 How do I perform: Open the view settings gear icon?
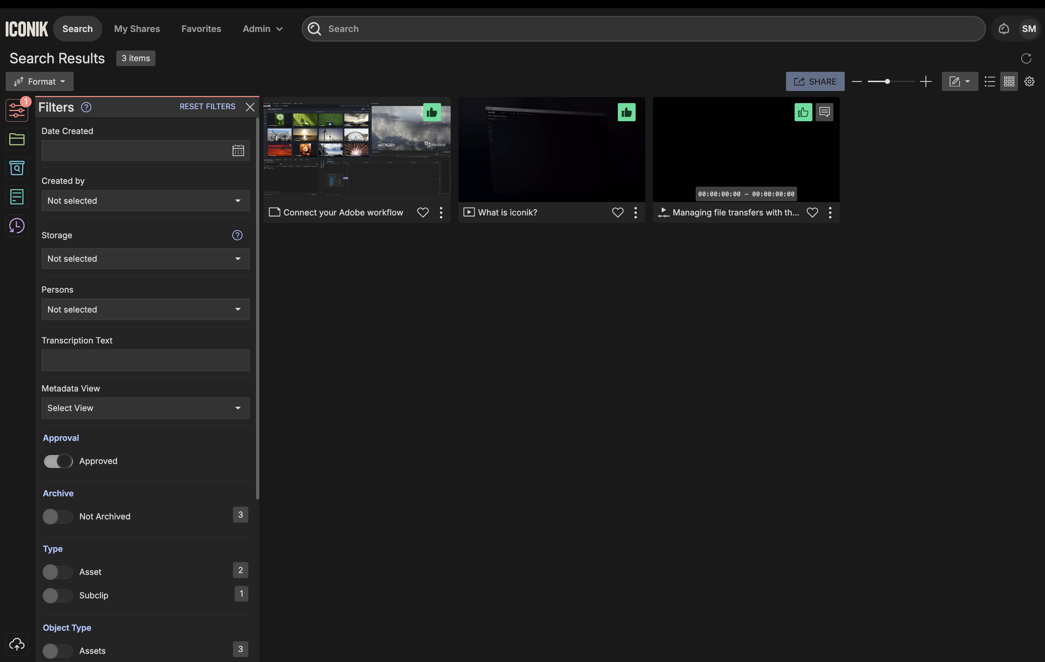1029,81
